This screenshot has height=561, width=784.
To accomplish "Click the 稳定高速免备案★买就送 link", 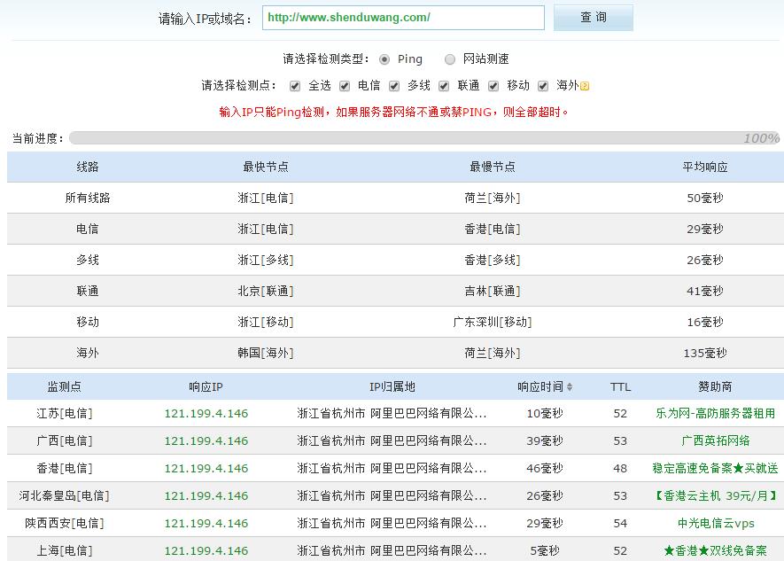I will click(711, 468).
